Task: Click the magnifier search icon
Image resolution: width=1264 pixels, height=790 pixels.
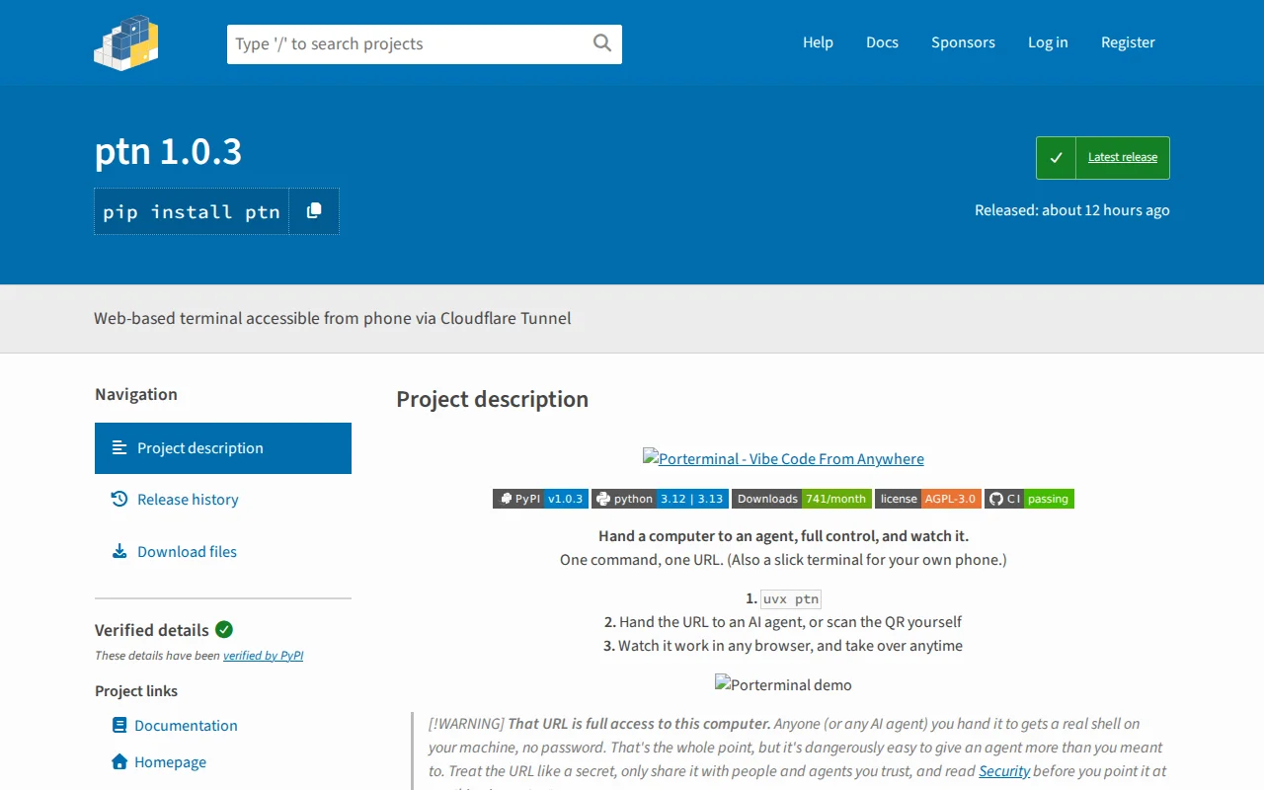Action: tap(602, 43)
